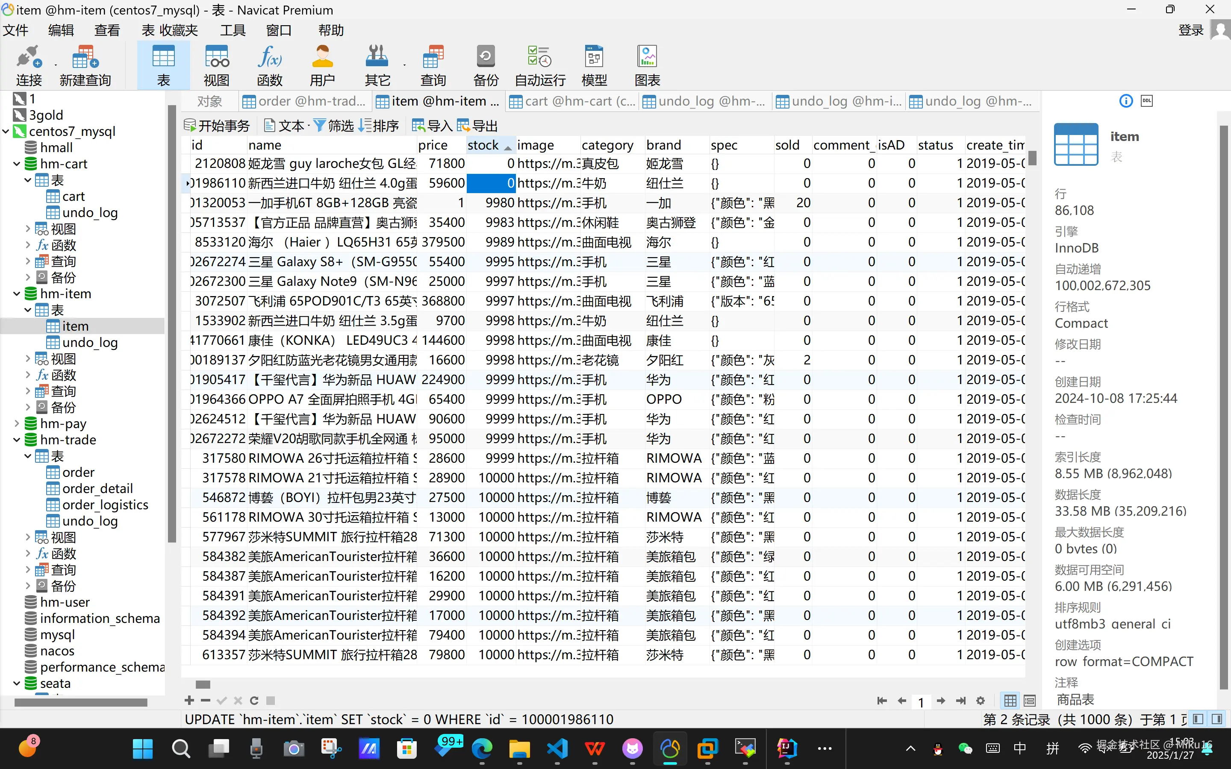This screenshot has width=1231, height=769.
Task: Collapse the hm-cart database node
Action: [17, 164]
